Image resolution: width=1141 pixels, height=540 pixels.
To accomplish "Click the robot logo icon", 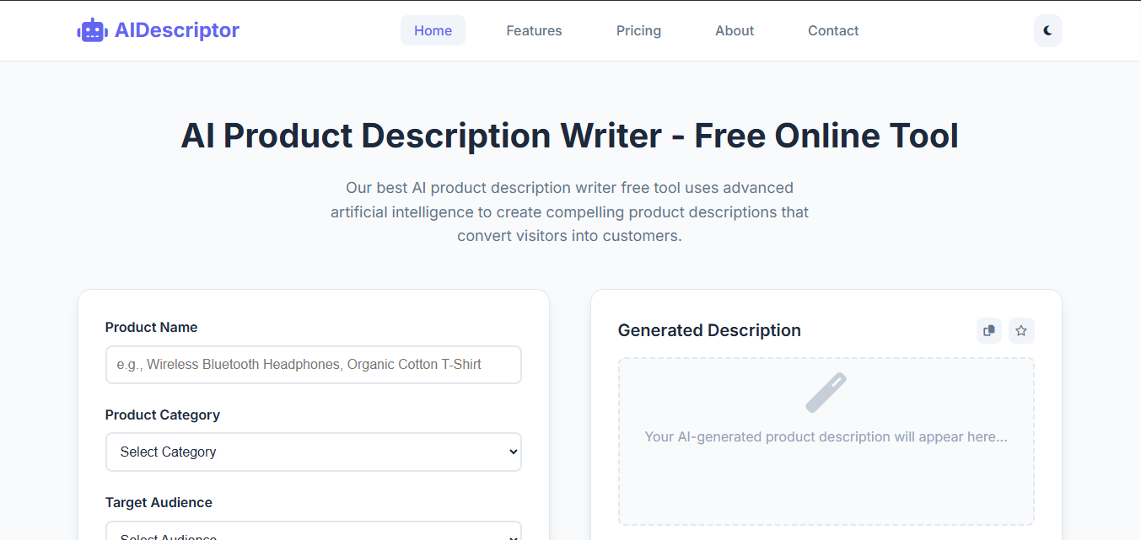I will click(x=92, y=30).
